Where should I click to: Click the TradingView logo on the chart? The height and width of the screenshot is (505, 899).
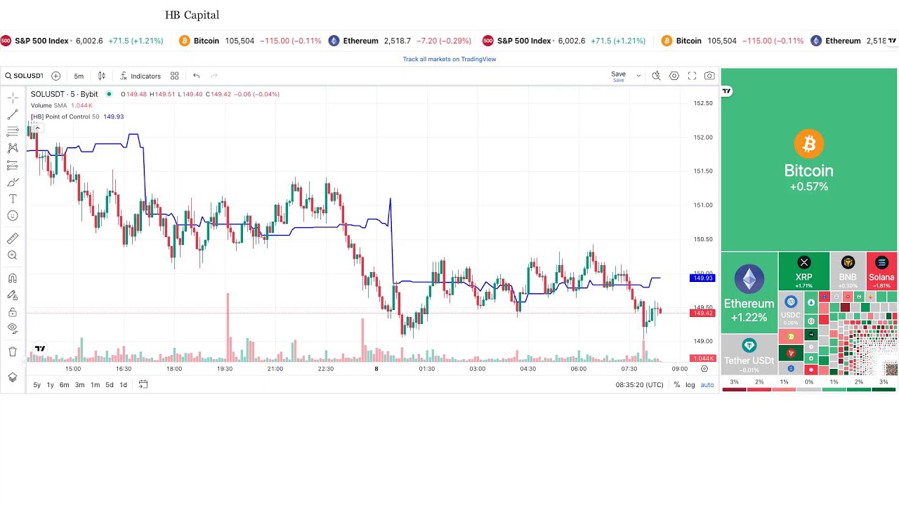click(40, 349)
